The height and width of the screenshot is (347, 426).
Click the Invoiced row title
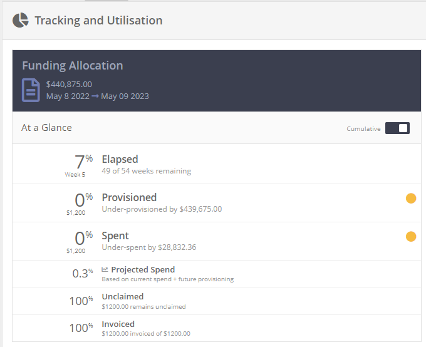tap(118, 324)
